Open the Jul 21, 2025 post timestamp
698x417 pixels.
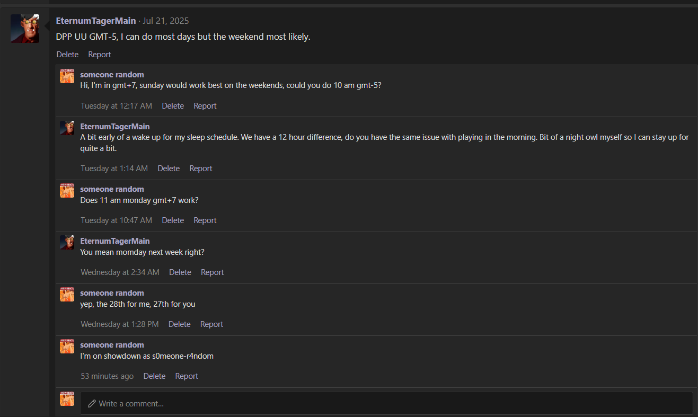click(165, 21)
